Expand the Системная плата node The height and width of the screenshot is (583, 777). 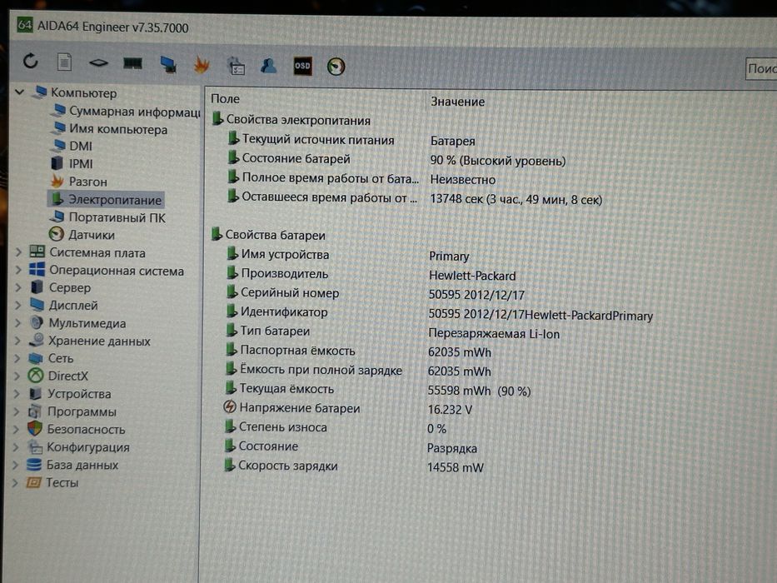point(18,253)
